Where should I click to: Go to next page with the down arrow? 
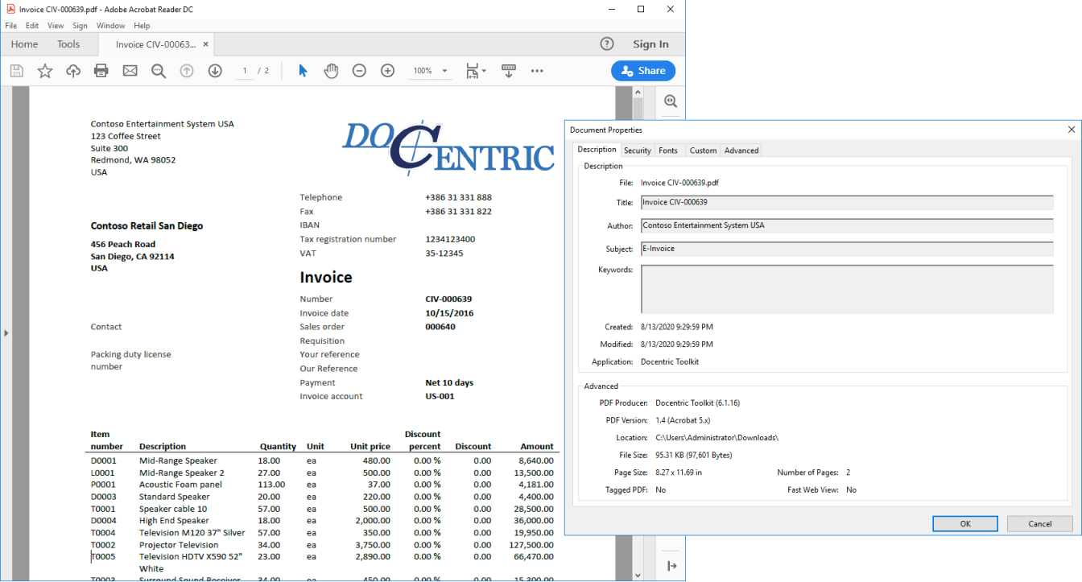coord(215,71)
